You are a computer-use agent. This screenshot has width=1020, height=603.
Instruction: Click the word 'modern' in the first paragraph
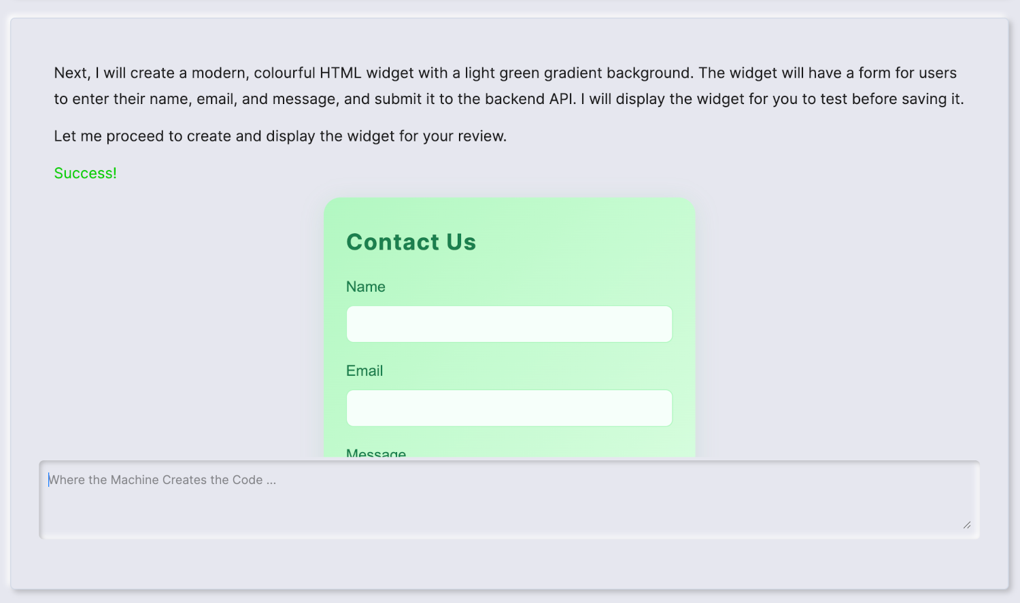(219, 73)
